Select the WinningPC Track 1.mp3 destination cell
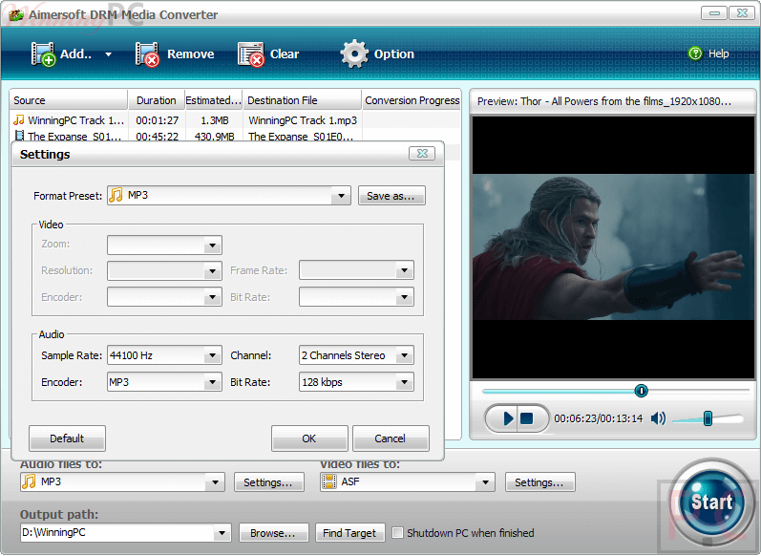Viewport: 761px width, 556px height. pos(303,120)
